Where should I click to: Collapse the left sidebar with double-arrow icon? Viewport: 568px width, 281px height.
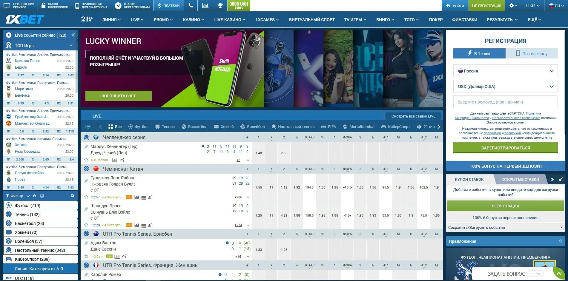(73, 35)
